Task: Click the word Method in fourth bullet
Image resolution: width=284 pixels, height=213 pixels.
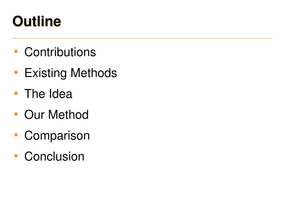Action: pyautogui.click(x=69, y=115)
